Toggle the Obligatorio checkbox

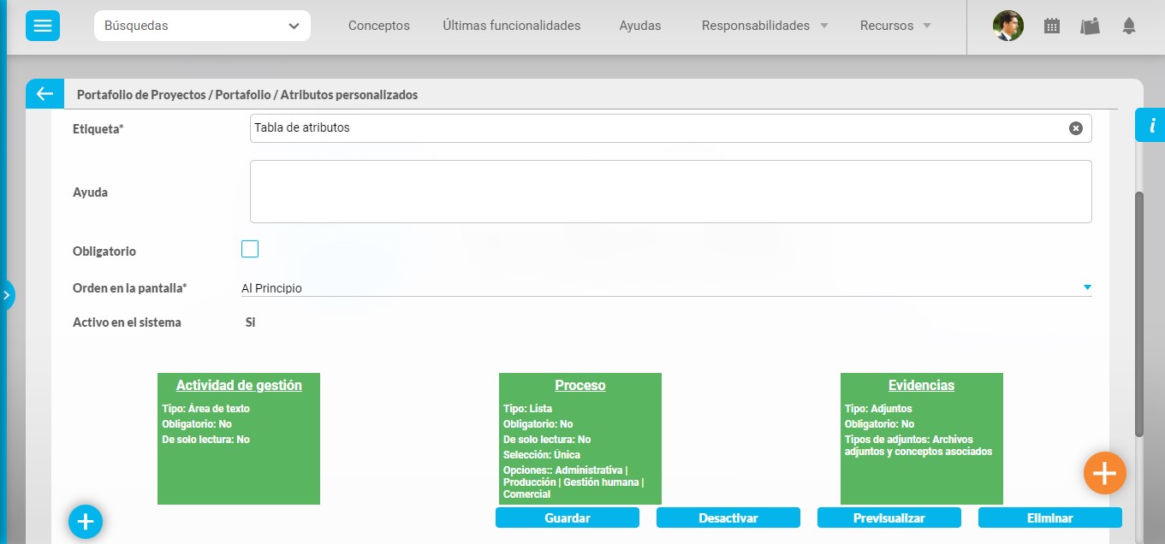click(250, 249)
